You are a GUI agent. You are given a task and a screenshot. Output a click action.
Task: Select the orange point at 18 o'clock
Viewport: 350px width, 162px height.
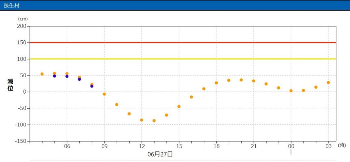coord(216,83)
